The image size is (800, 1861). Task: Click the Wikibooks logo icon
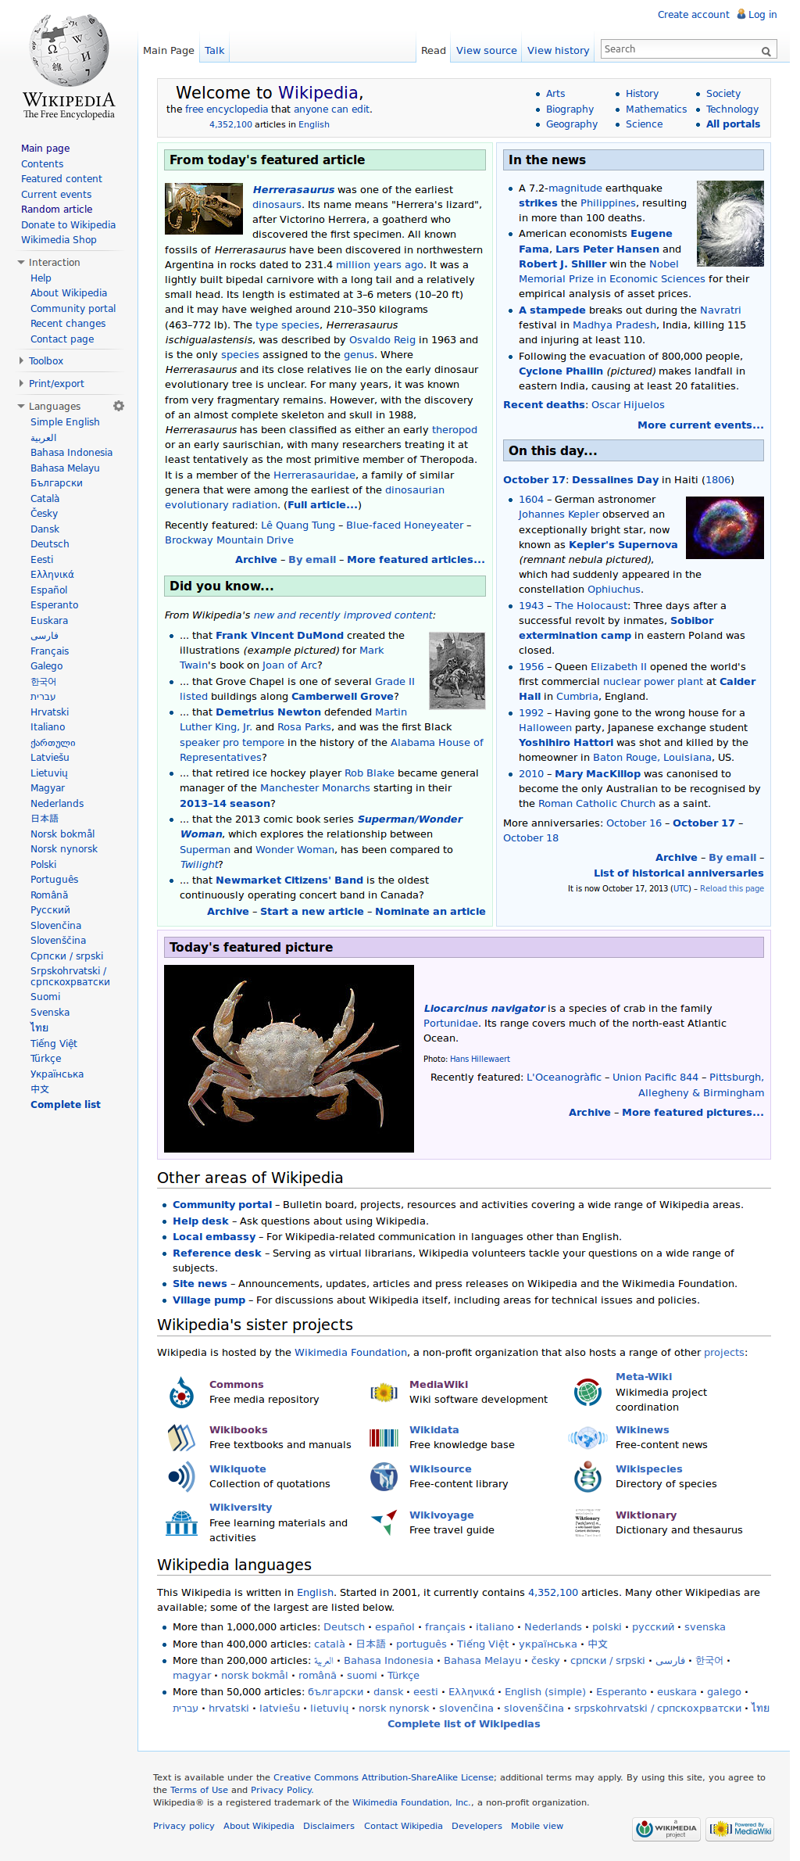tap(181, 1437)
